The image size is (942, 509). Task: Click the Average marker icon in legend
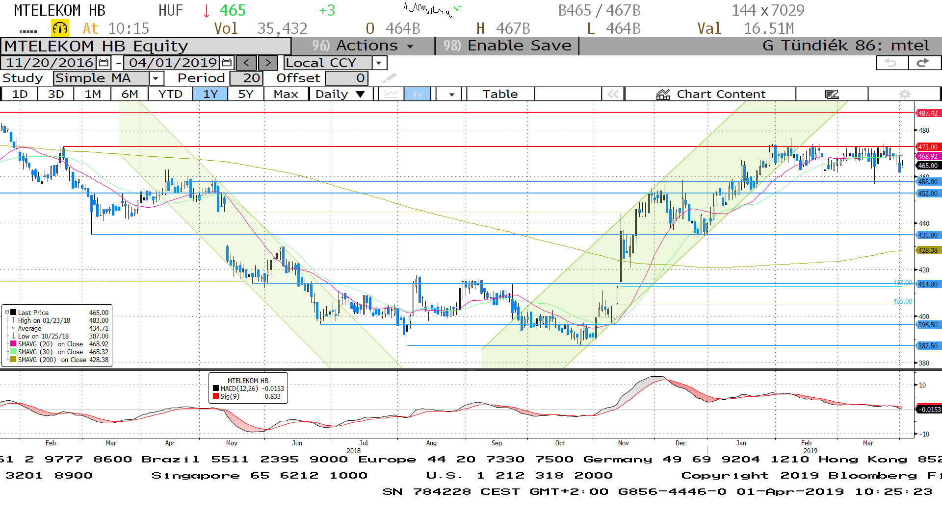click(x=14, y=328)
